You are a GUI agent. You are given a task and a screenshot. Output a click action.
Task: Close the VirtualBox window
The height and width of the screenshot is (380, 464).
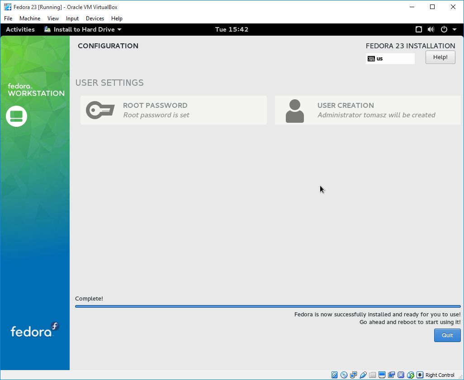pos(453,7)
